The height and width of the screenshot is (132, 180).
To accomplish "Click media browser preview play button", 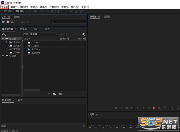I will [x=49, y=94].
